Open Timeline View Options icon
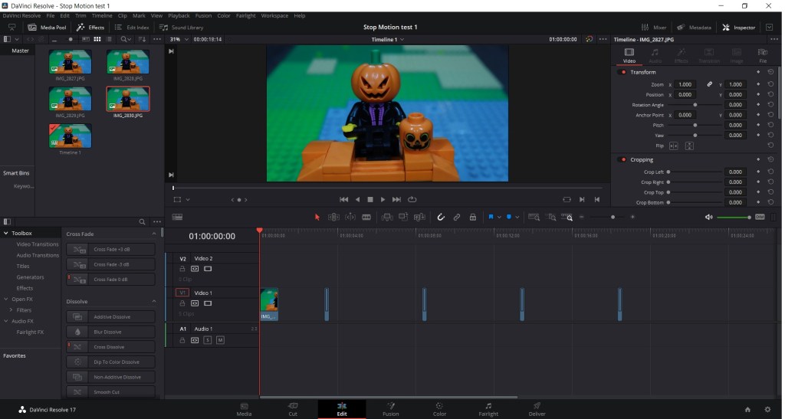The width and height of the screenshot is (785, 419). pyautogui.click(x=177, y=217)
